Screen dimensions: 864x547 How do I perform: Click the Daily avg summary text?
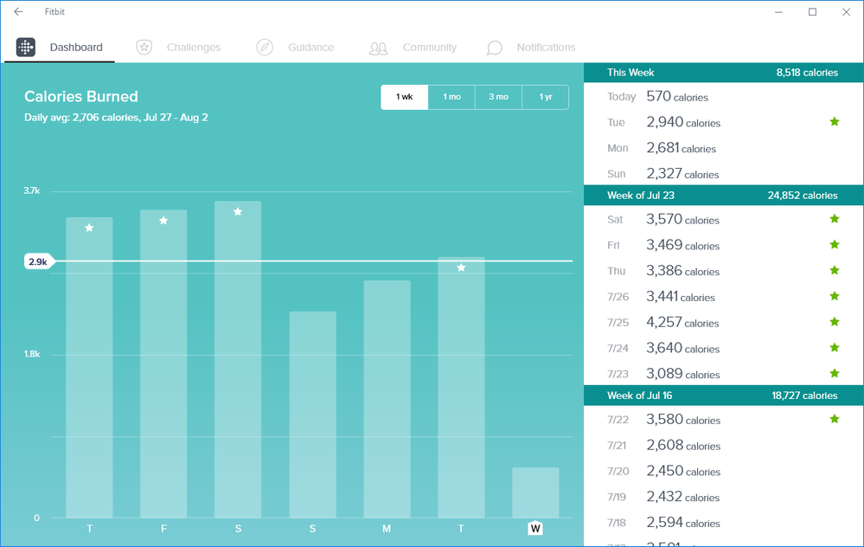click(116, 118)
